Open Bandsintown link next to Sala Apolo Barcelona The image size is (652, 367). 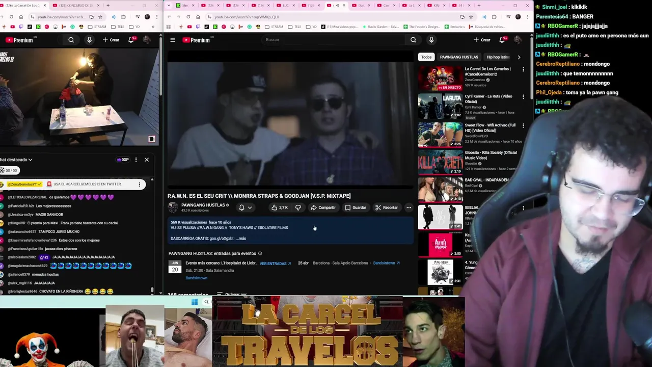[386, 263]
